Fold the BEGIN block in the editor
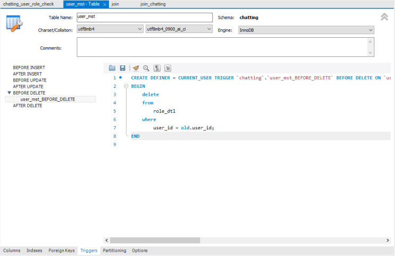The width and height of the screenshot is (395, 256). pos(126,86)
